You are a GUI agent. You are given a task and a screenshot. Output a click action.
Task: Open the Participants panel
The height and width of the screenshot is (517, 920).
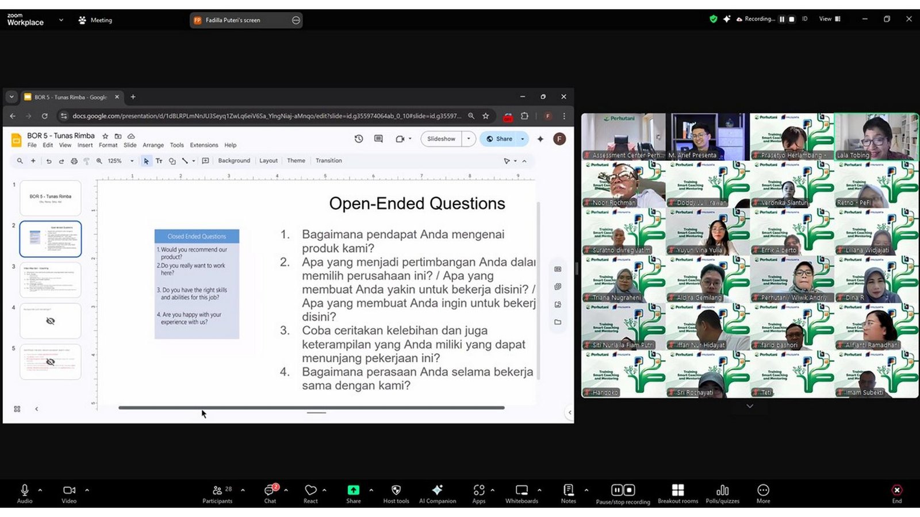tap(217, 493)
